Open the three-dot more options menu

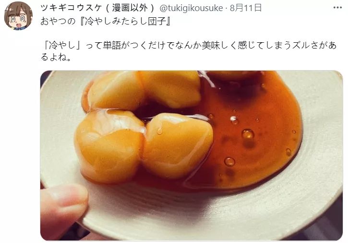pyautogui.click(x=337, y=8)
